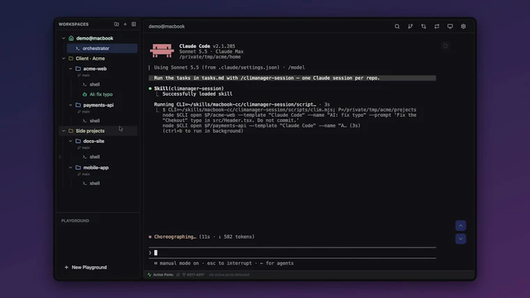Click the demo@macbook title in header
The width and height of the screenshot is (530, 298).
coord(167,26)
